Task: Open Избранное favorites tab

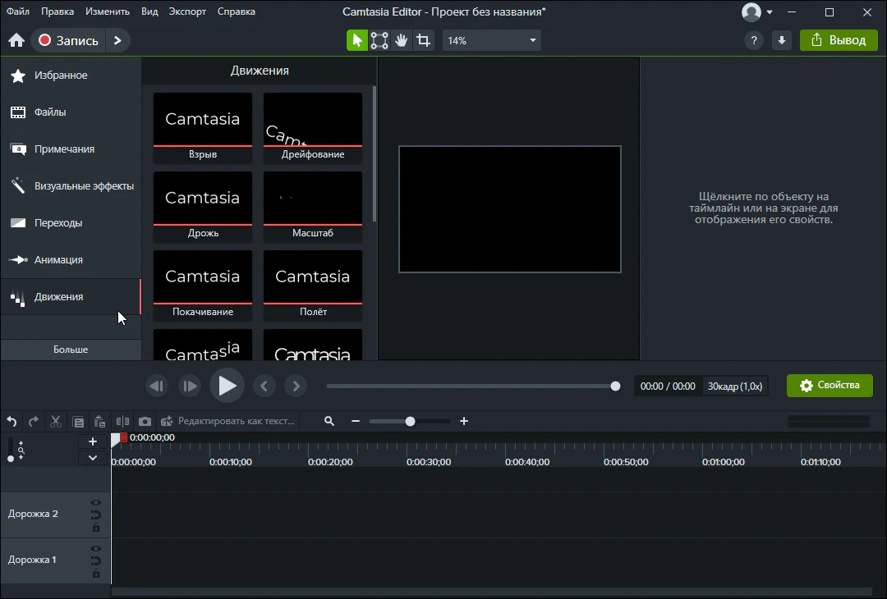Action: [71, 75]
